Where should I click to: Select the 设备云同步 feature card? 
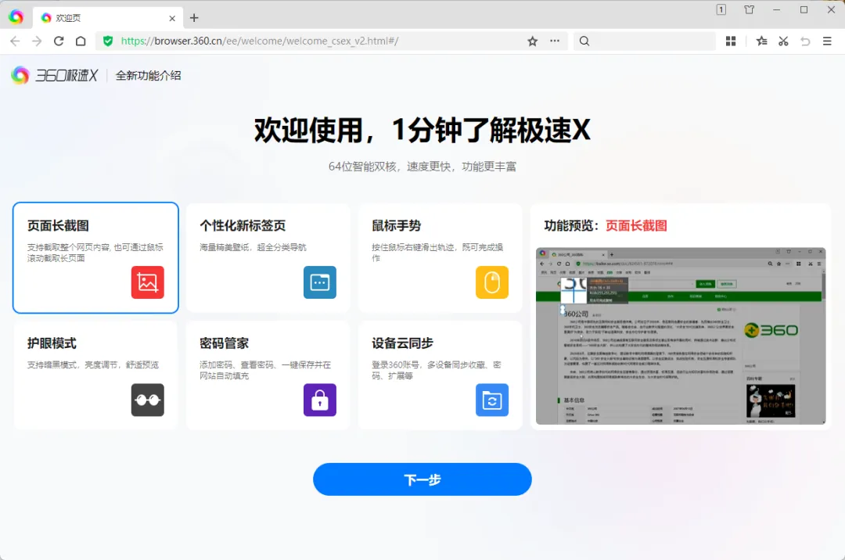coord(440,375)
